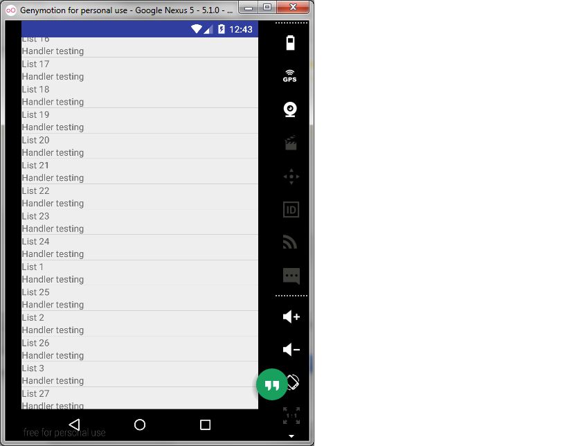Tap Handler testing under List 22
Viewport: 567px width, 446px height.
[x=53, y=204]
